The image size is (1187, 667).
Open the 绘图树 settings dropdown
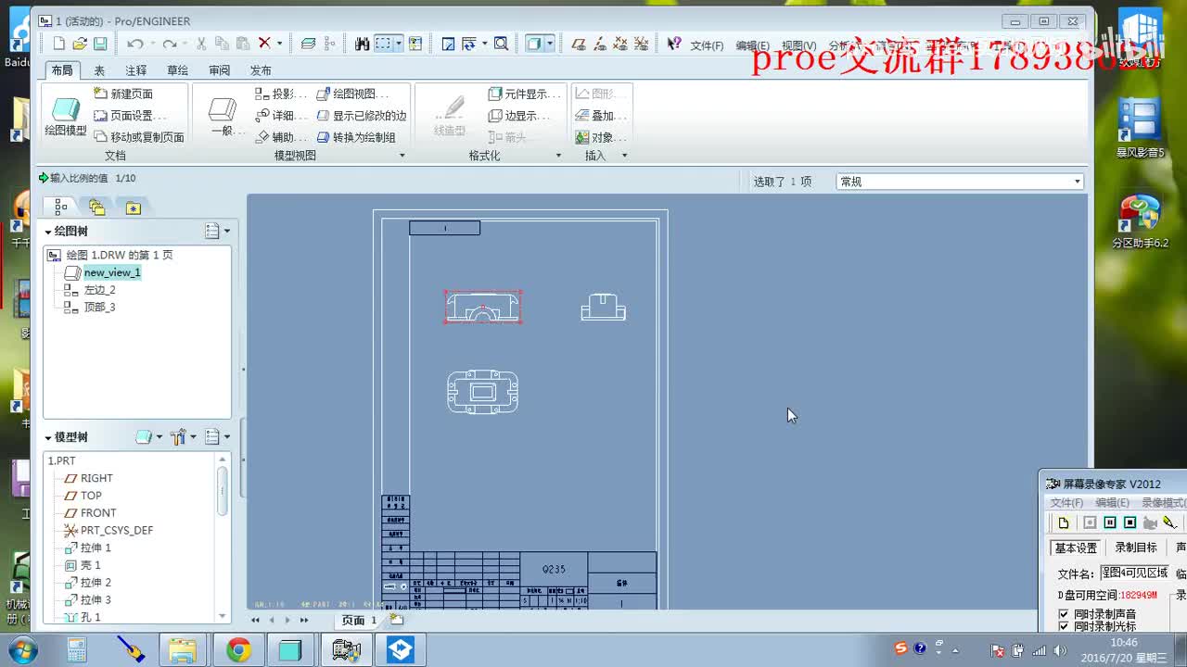tap(217, 231)
